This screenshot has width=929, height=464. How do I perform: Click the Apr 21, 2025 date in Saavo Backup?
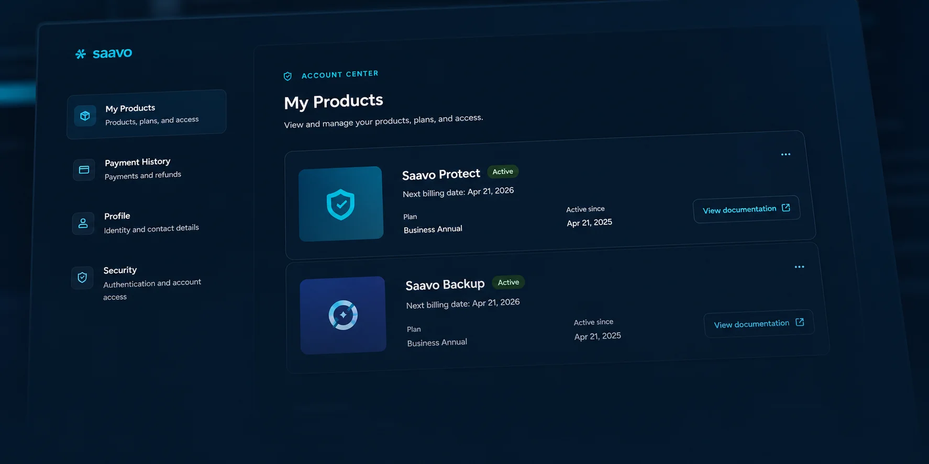[598, 336]
